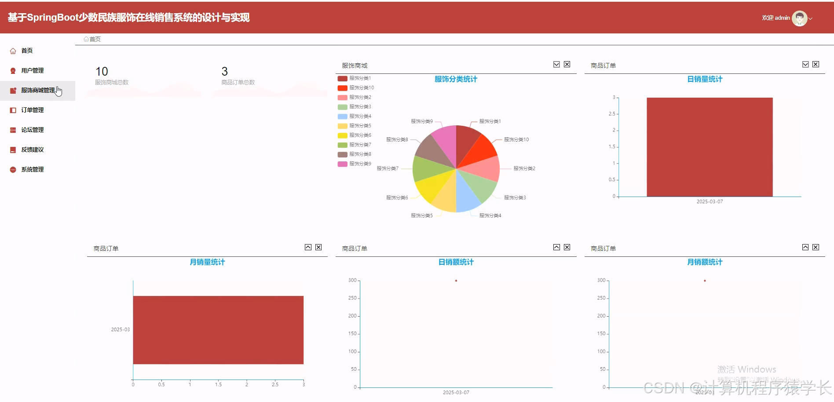The image size is (834, 402).
Task: Click the 反馈建议 sidebar icon
Action: point(13,150)
